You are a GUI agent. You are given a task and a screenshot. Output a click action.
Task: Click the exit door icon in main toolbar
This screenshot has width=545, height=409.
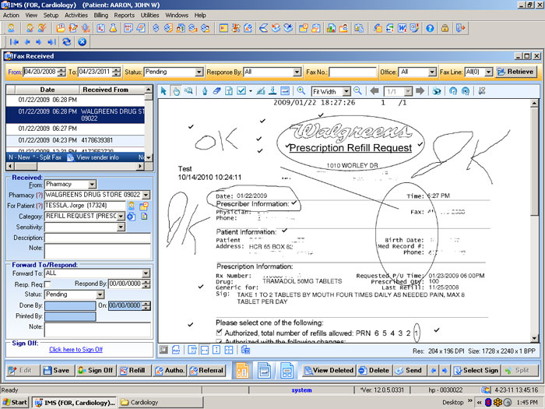[x=460, y=28]
